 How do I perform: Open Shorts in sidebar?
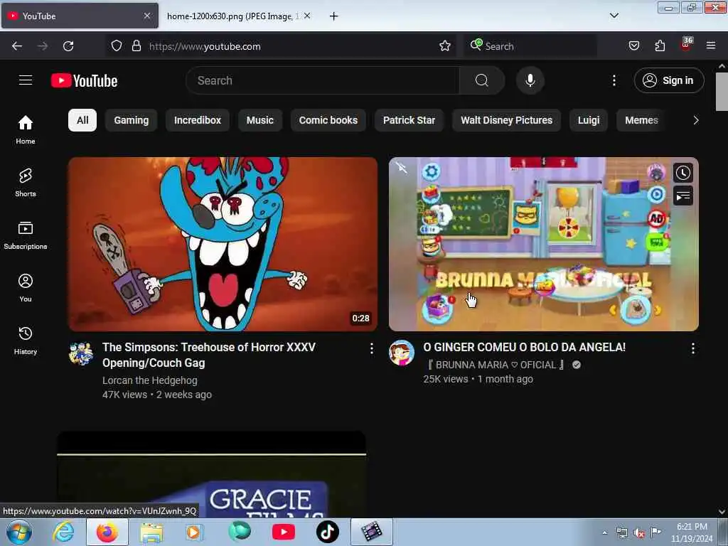(x=26, y=183)
